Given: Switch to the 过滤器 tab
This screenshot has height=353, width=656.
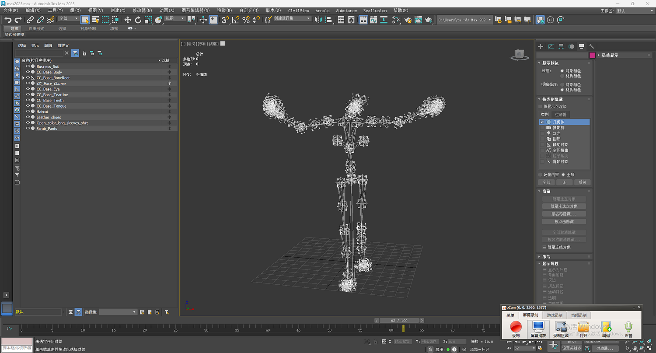Looking at the screenshot, I should (x=561, y=115).
